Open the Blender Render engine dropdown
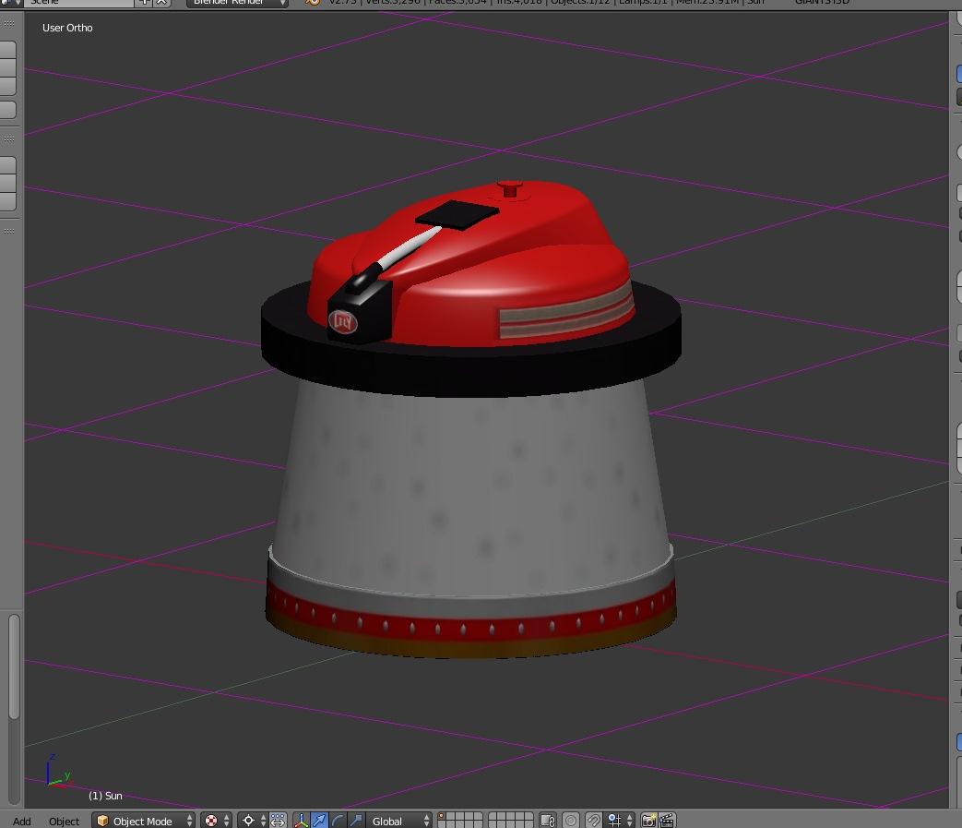The height and width of the screenshot is (828, 962). pyautogui.click(x=239, y=3)
